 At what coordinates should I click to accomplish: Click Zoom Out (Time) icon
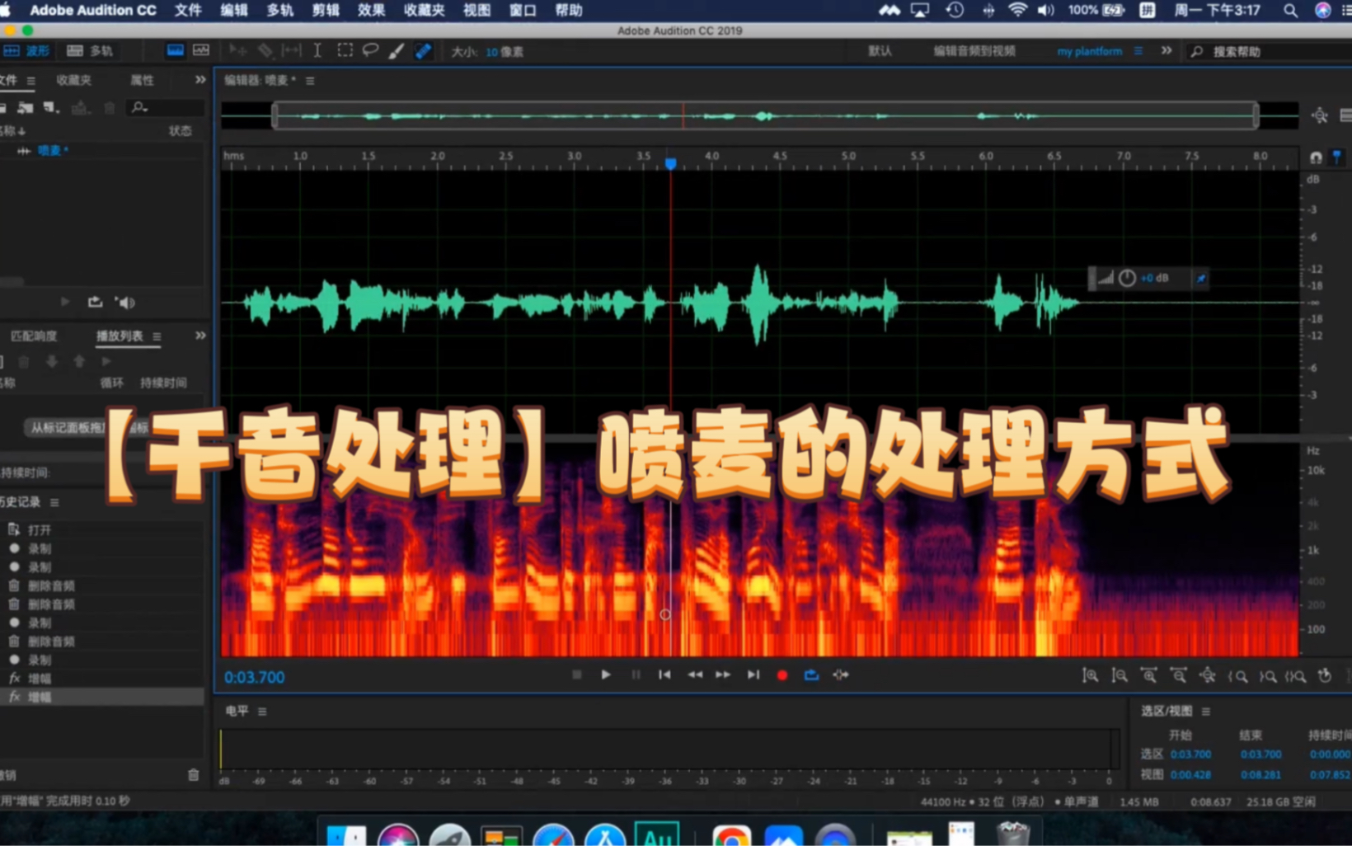coord(1179,676)
